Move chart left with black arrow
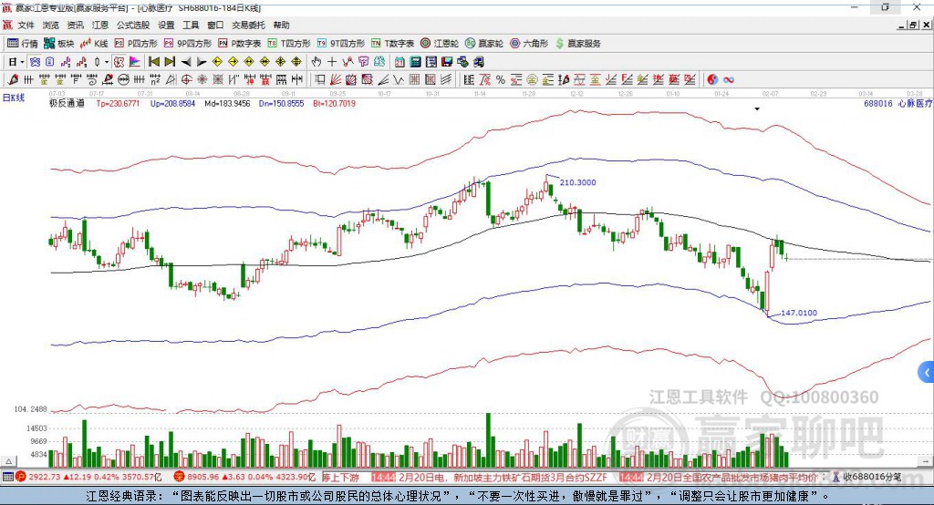Screen dimensions: 934x505 pos(186,62)
